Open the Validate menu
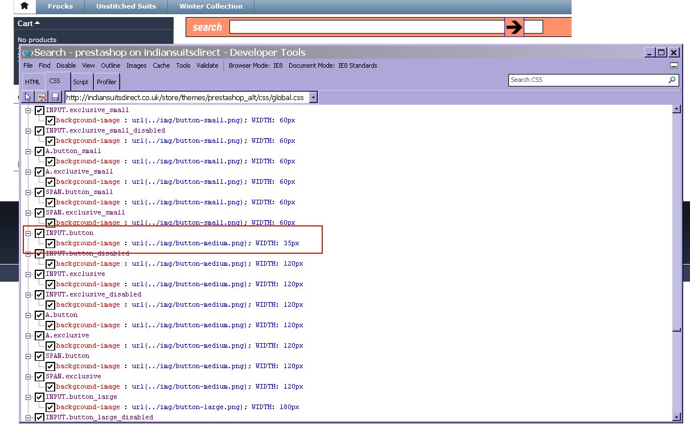The image size is (690, 433). (207, 65)
